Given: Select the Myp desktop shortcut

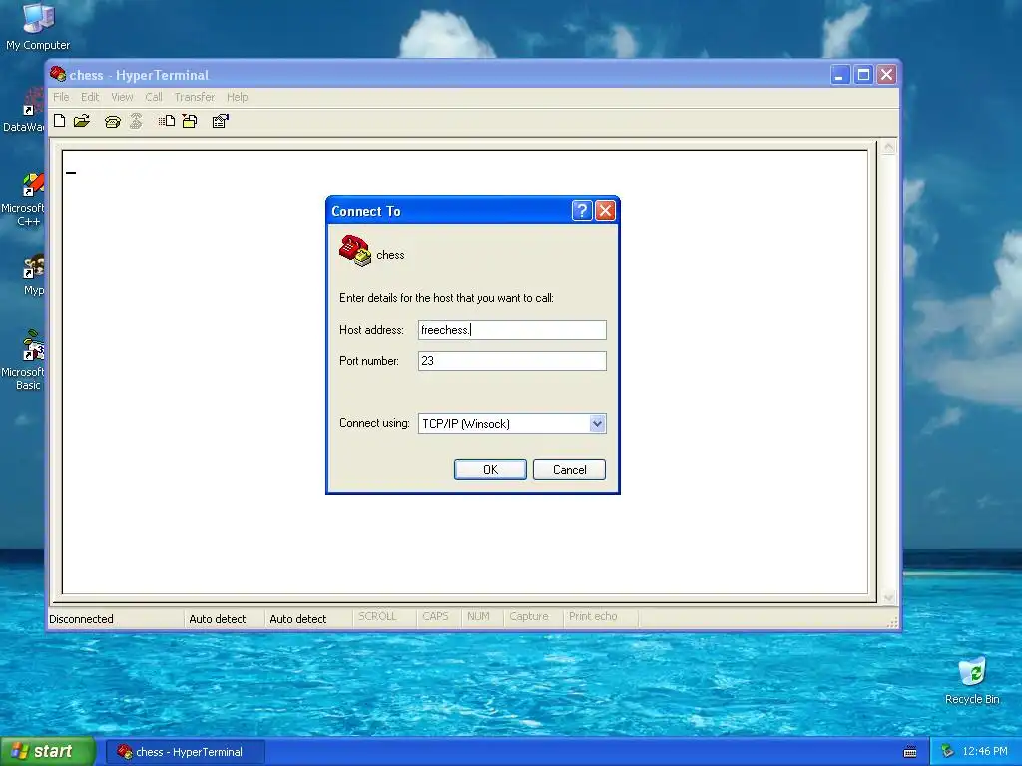Looking at the screenshot, I should [x=33, y=275].
